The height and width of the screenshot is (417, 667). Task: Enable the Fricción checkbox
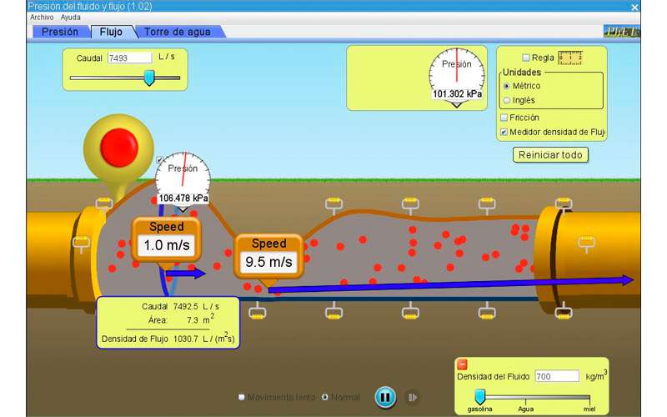point(504,118)
